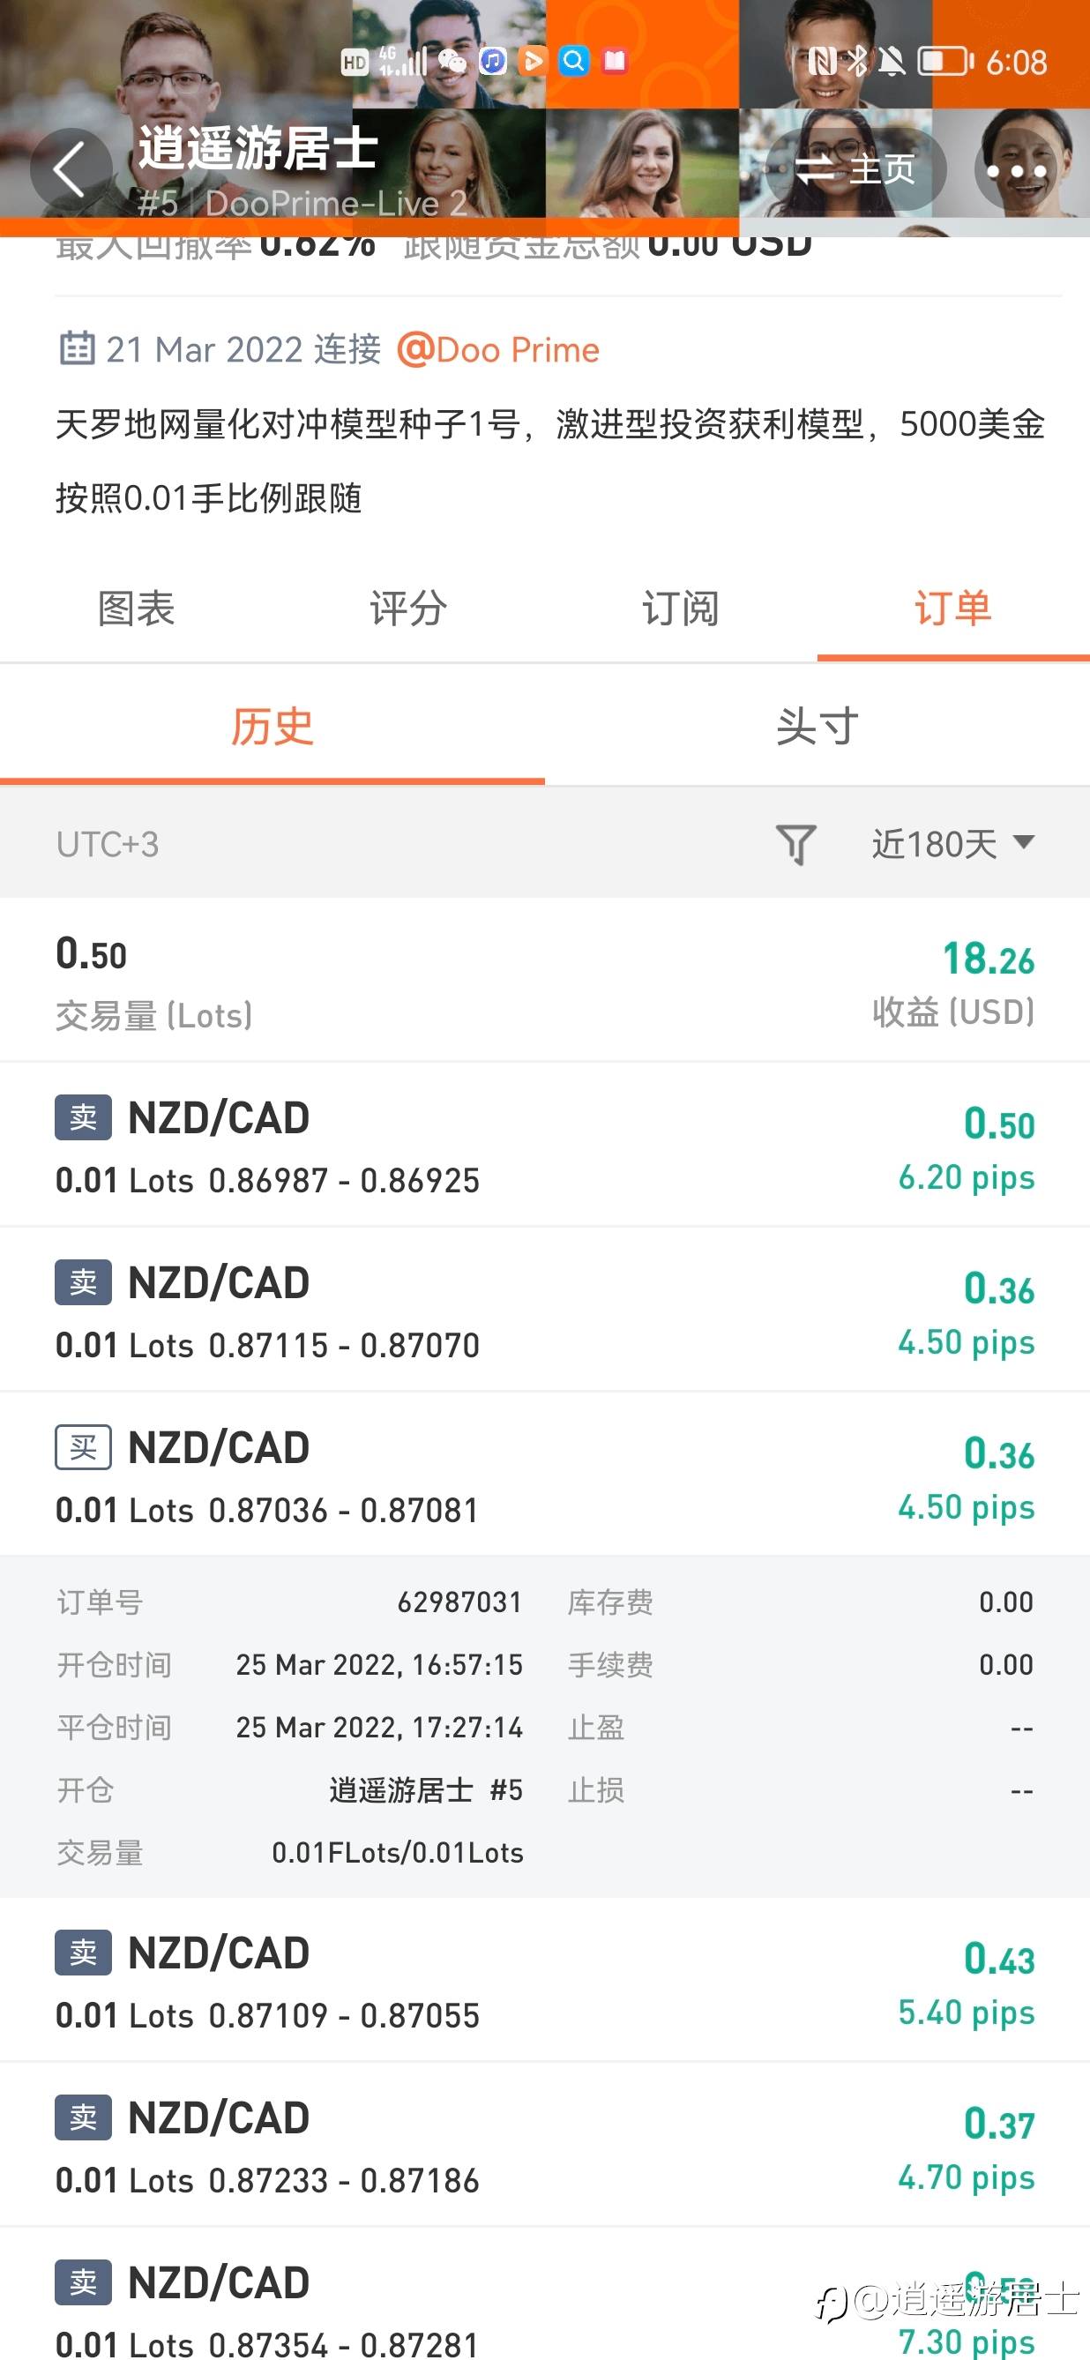Tap the back arrow icon
Viewport: 1090px width, 2360px height.
(x=70, y=168)
